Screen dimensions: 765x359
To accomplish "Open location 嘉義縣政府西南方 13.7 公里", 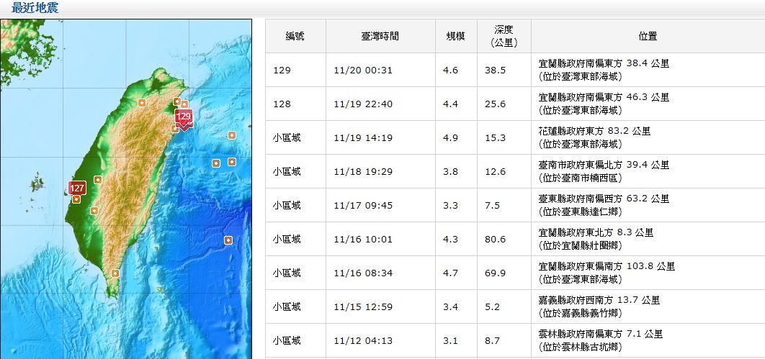I will pos(599,301).
